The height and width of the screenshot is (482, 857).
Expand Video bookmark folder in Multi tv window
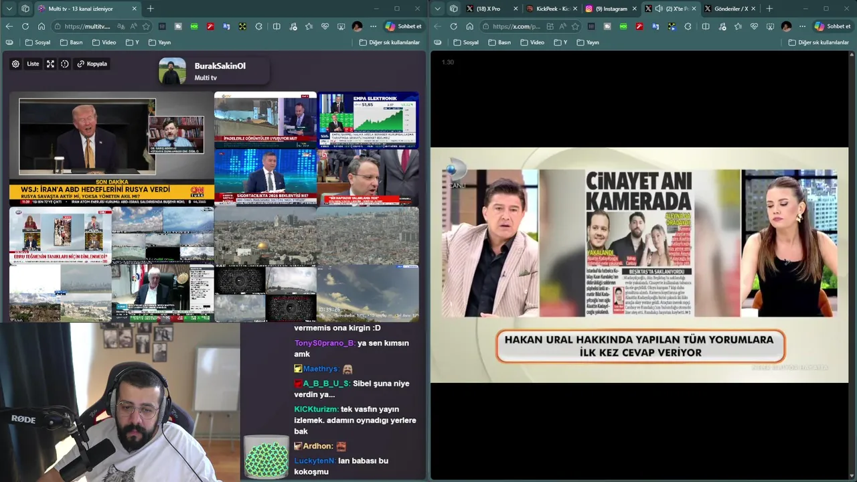[104, 42]
